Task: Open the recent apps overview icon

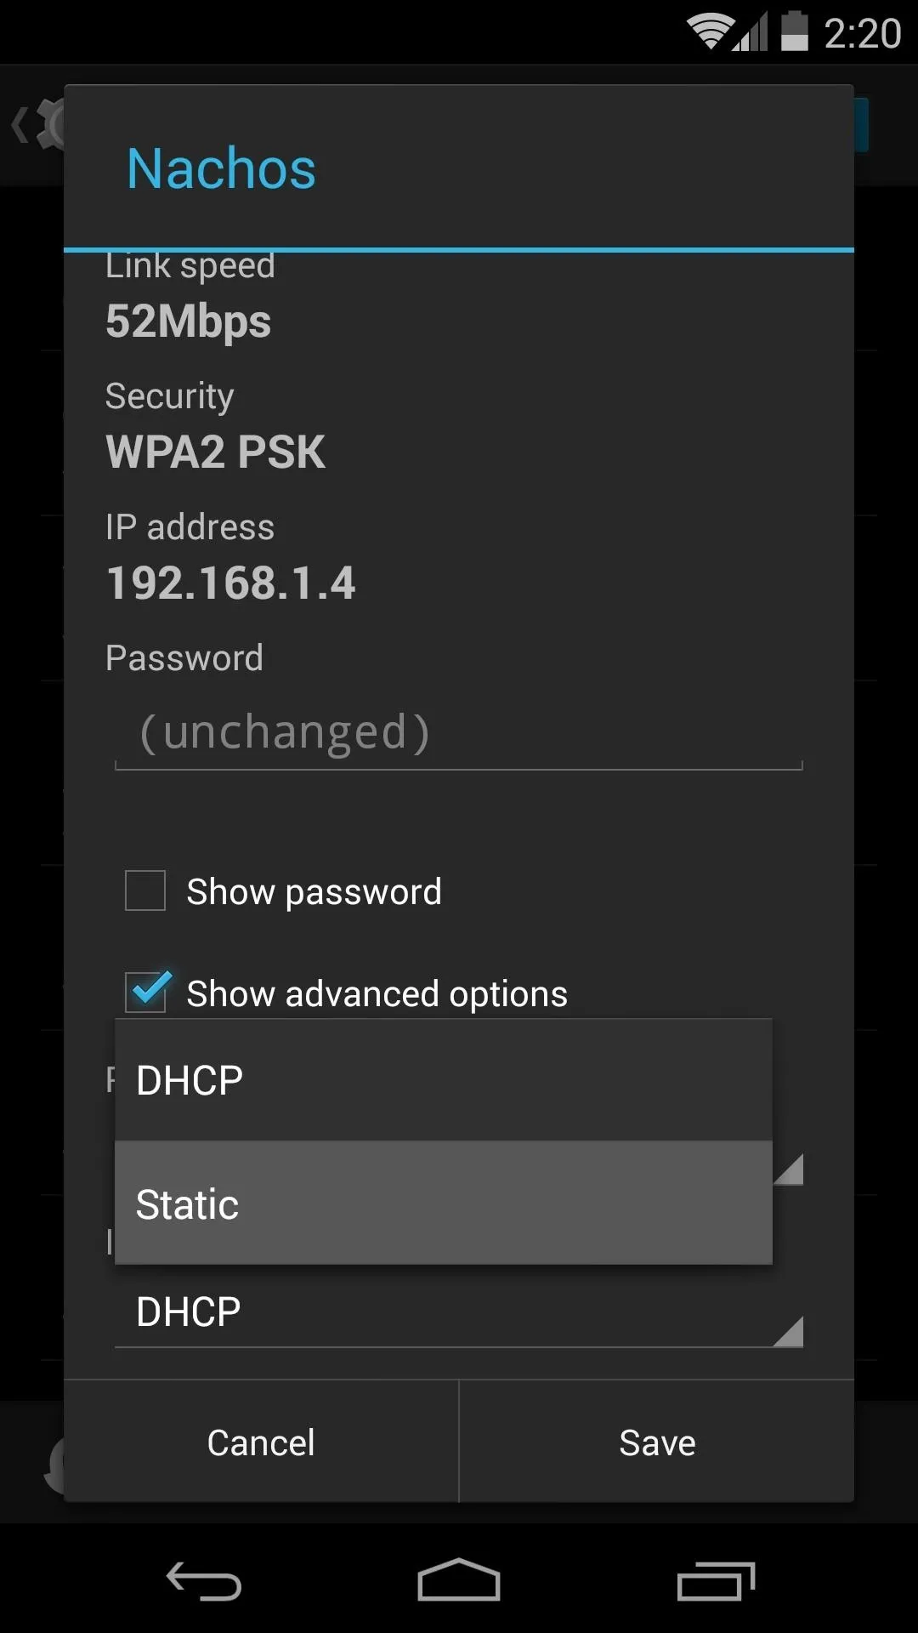Action: (716, 1582)
